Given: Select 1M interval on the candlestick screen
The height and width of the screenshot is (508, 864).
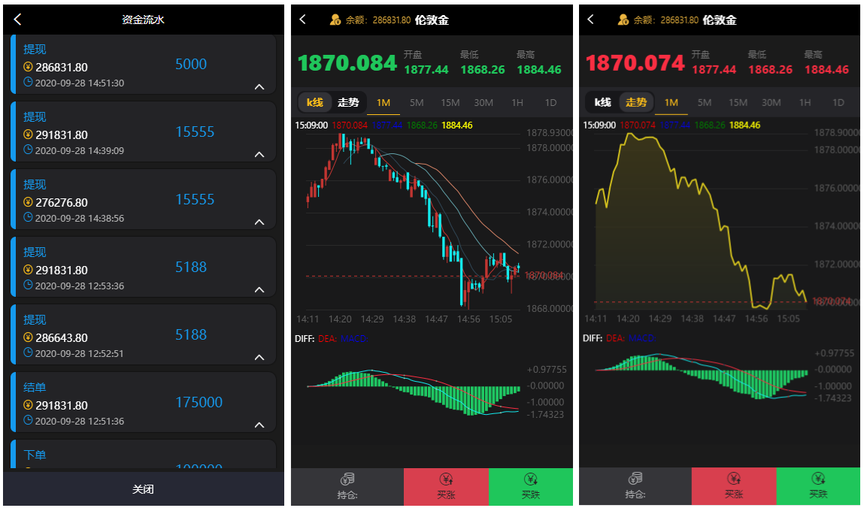Looking at the screenshot, I should (x=383, y=103).
